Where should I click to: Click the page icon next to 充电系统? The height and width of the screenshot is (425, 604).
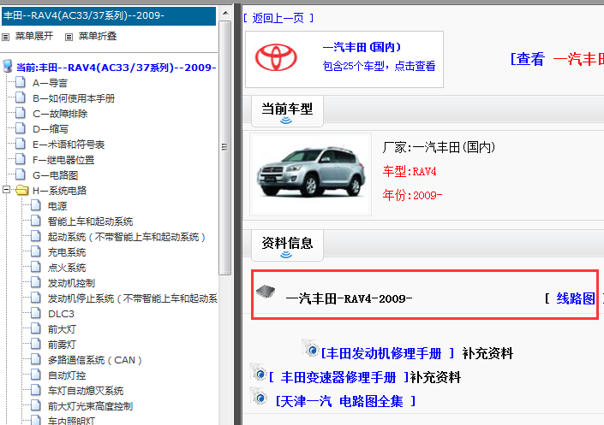pyautogui.click(x=36, y=251)
